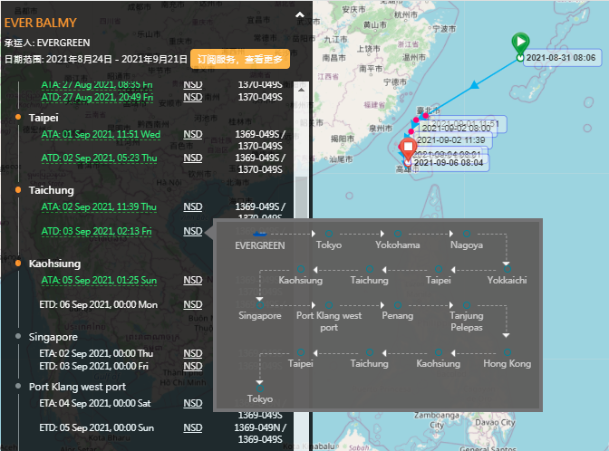Click the green start flag map marker
The image size is (609, 451).
(x=520, y=43)
